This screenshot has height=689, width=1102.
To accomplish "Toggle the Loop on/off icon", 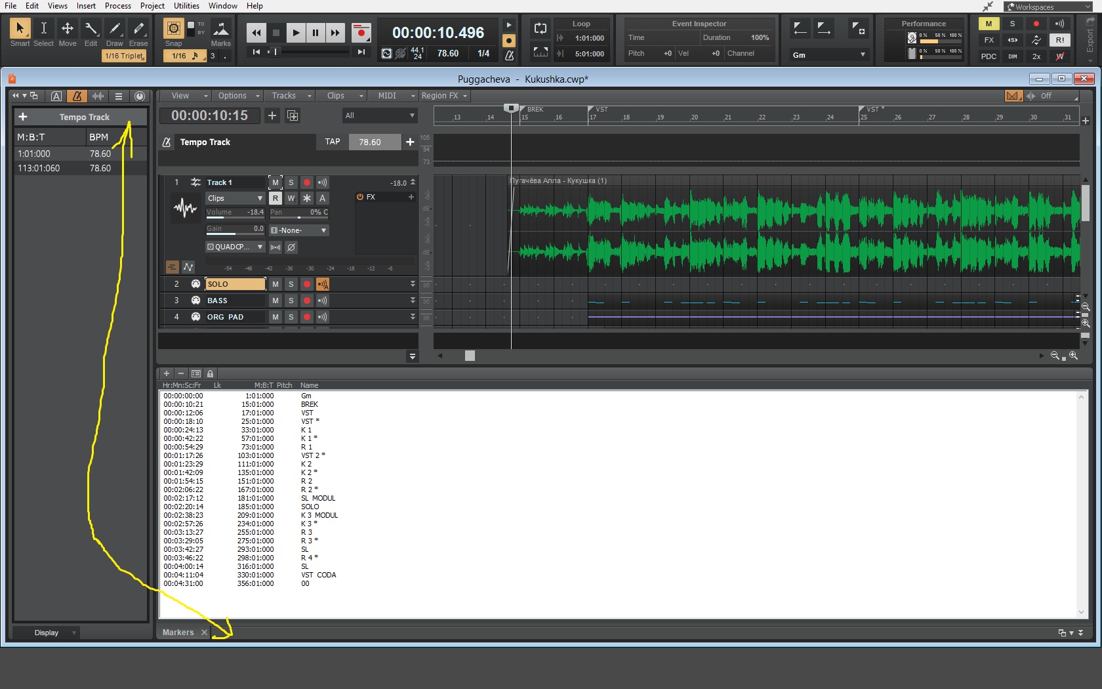I will pos(541,28).
